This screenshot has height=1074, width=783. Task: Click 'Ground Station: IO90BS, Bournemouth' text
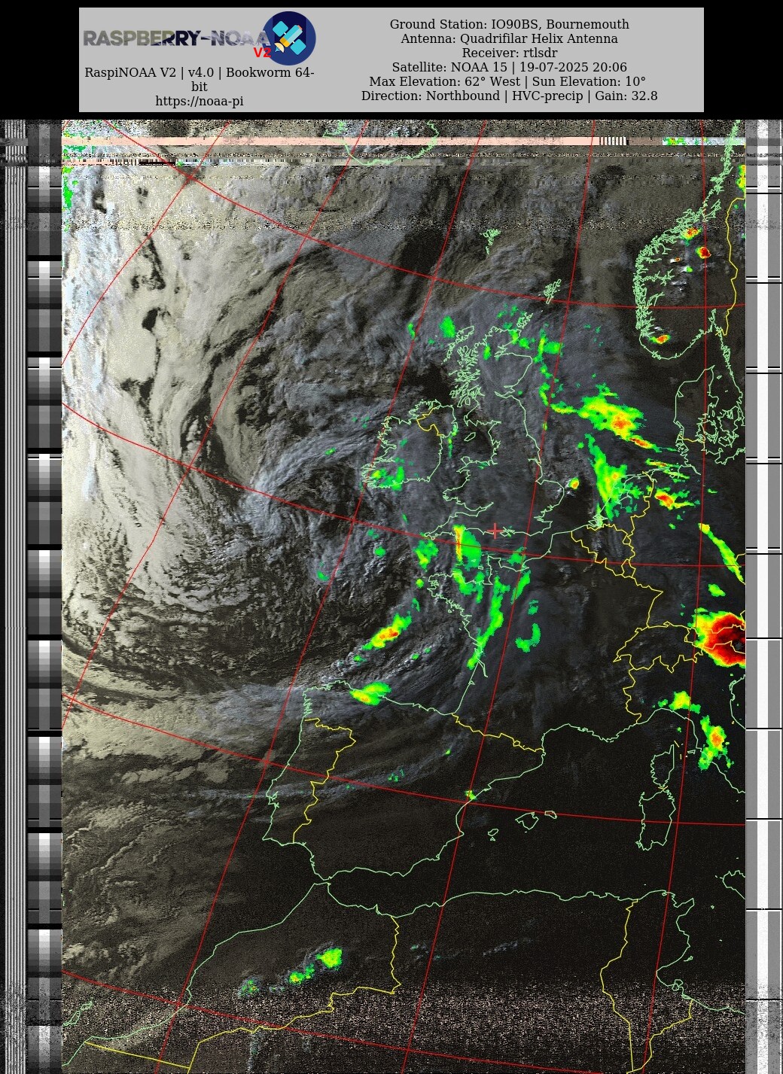(510, 24)
